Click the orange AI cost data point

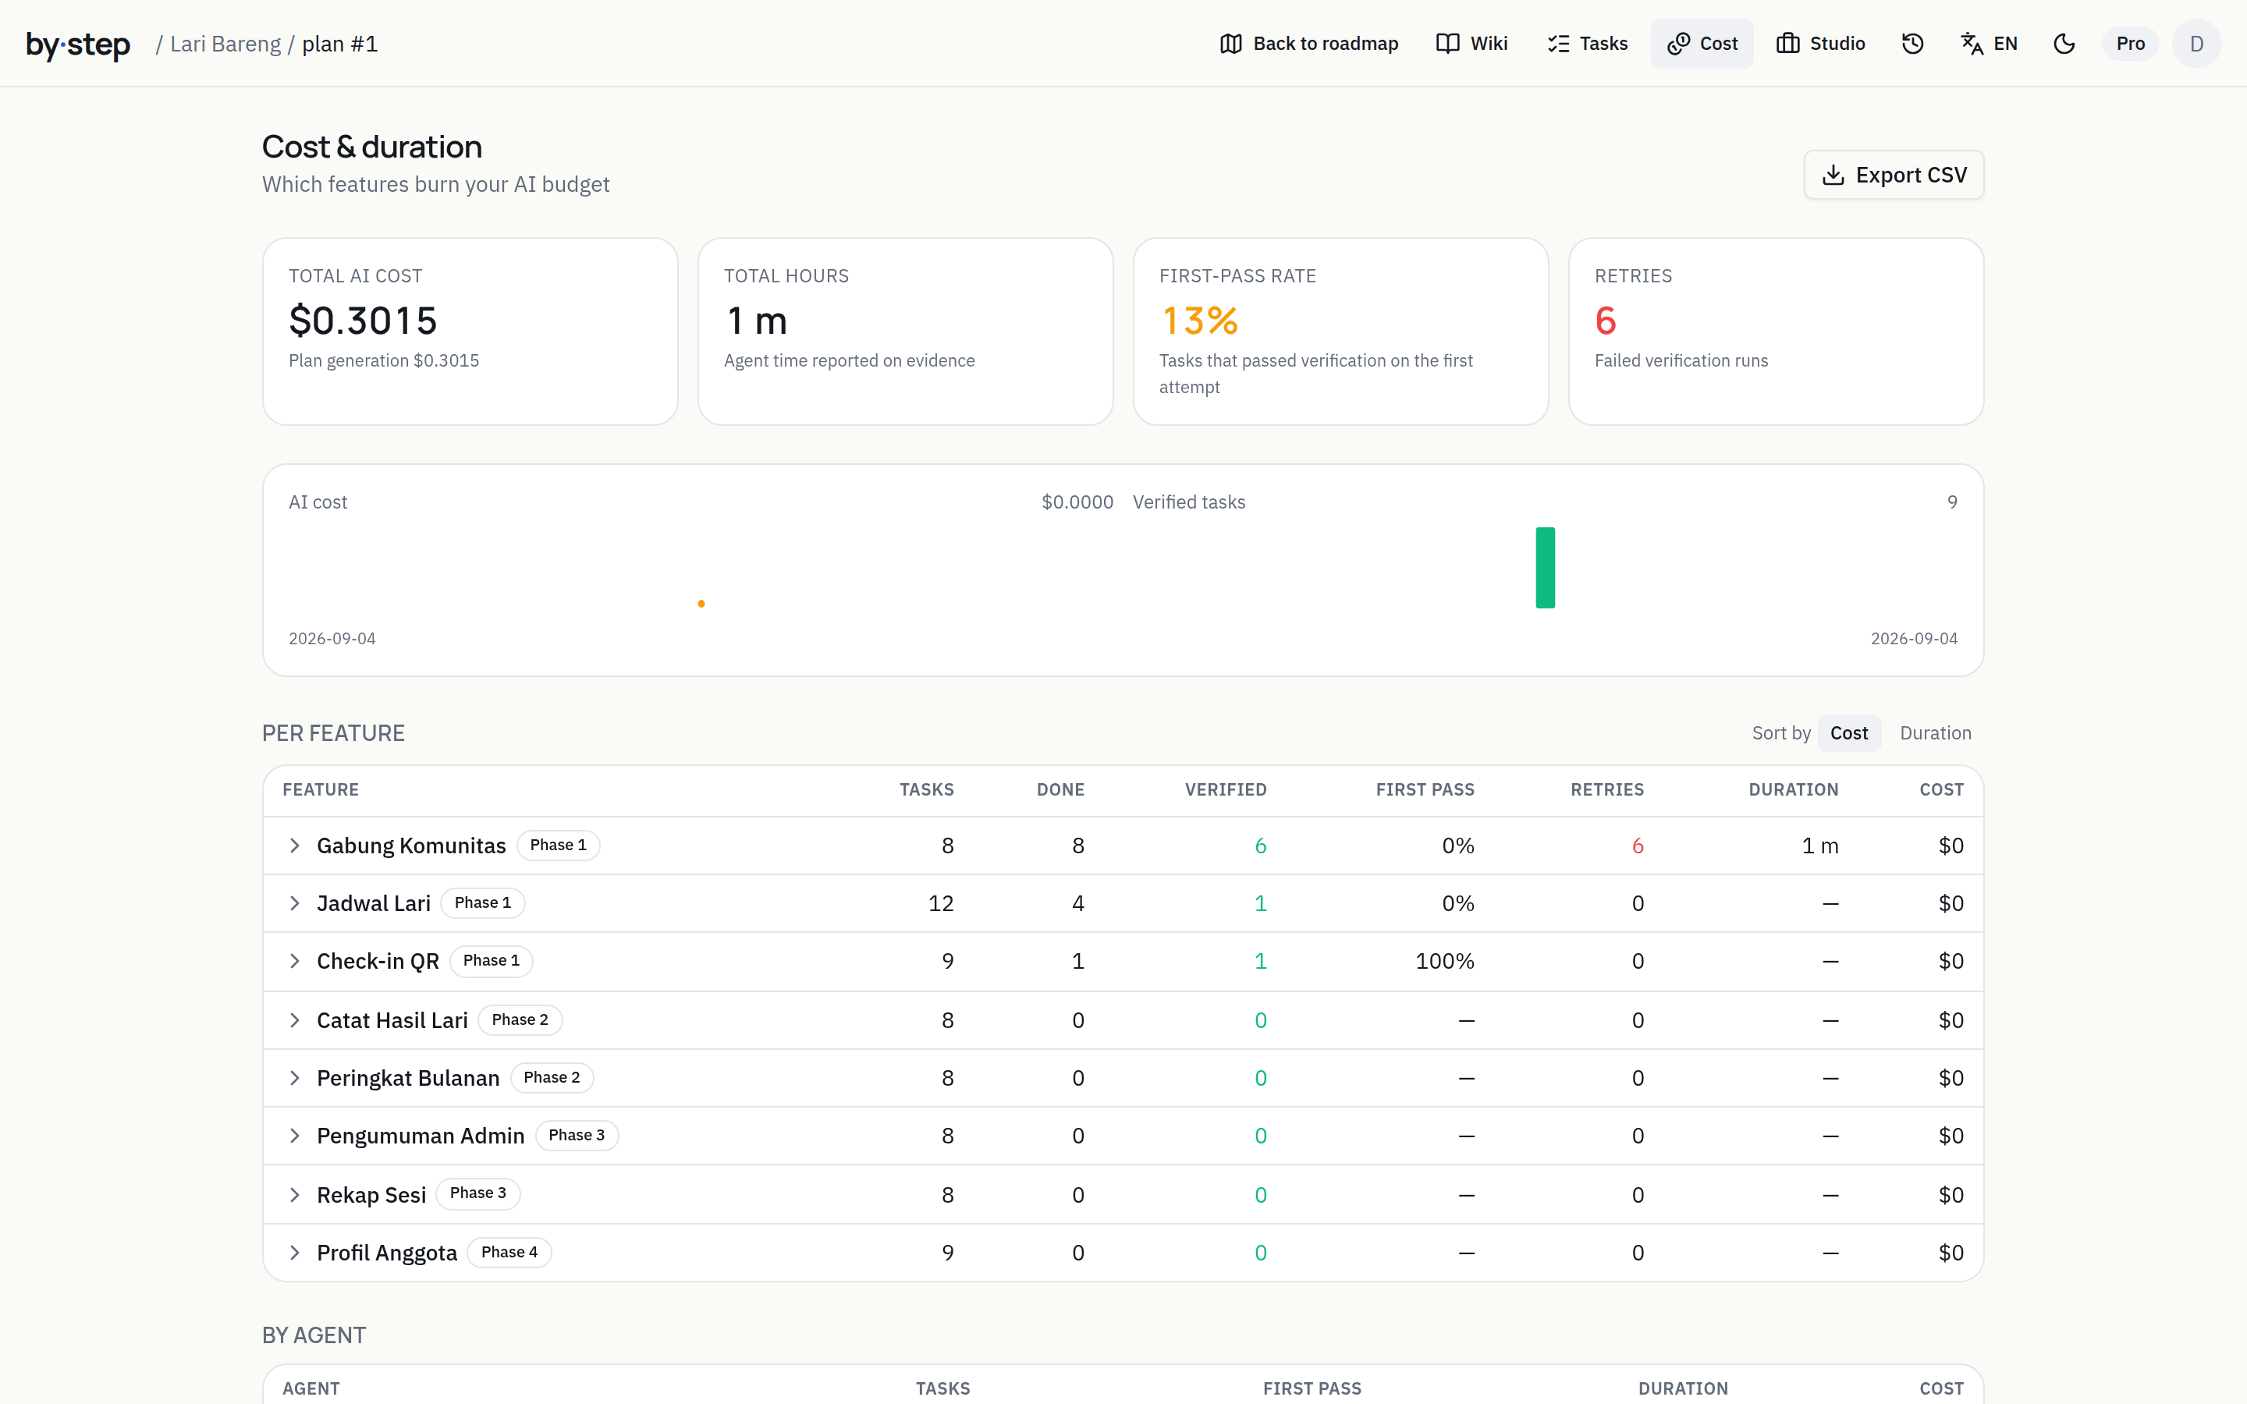[x=701, y=604]
